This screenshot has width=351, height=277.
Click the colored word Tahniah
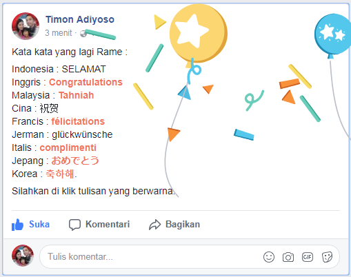tap(76, 95)
